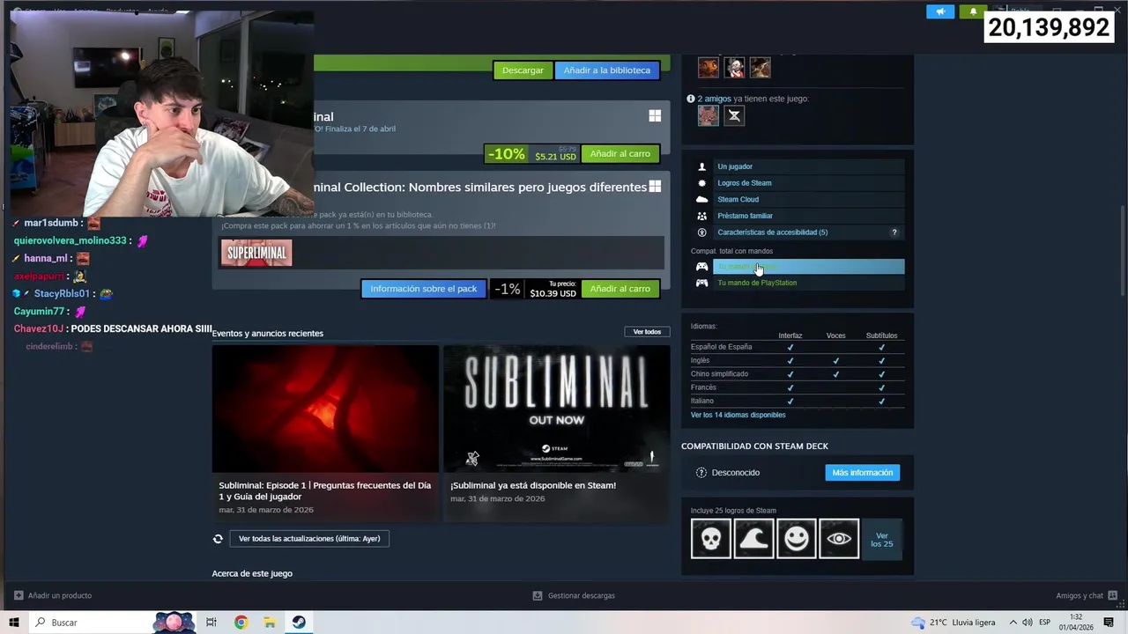Open the skull achievement icon
1128x634 pixels.
click(x=711, y=539)
